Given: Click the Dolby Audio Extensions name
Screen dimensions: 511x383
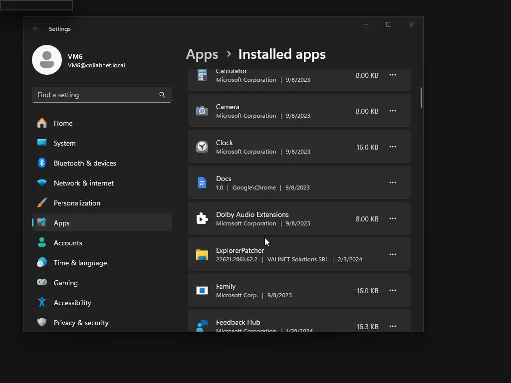Looking at the screenshot, I should tap(252, 214).
